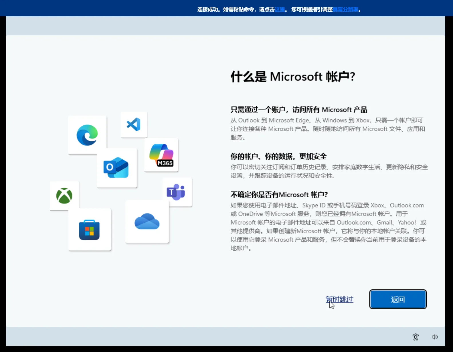Click the paragraph starting 从 Outlook 到 Microsoft Edge
Screen dimensions: 453x352
point(328,129)
